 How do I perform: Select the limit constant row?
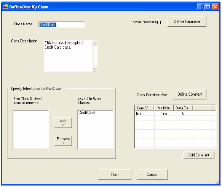pos(175,114)
